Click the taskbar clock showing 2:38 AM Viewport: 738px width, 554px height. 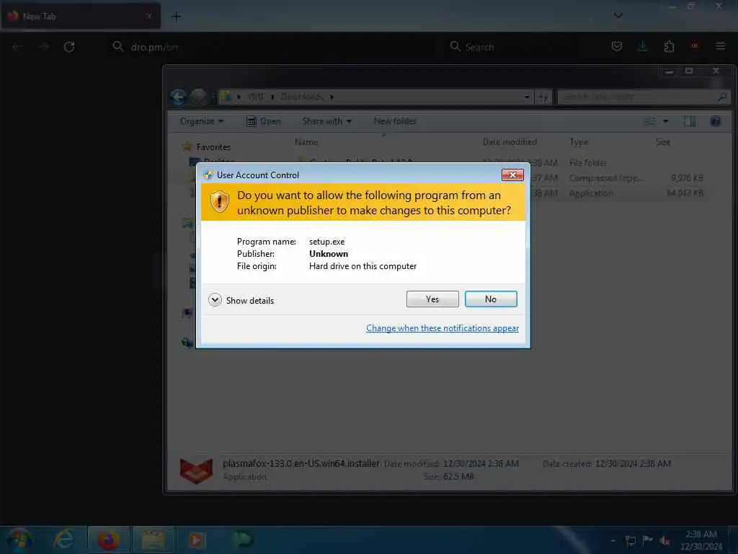pyautogui.click(x=701, y=540)
